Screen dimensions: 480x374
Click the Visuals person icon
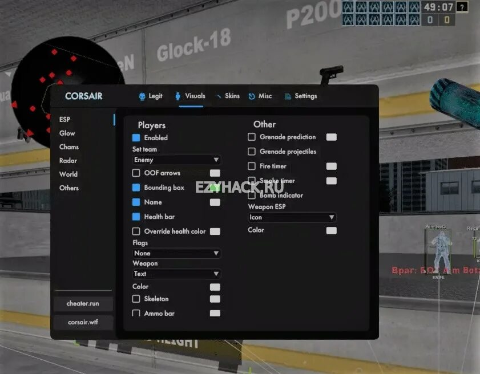[x=178, y=96]
